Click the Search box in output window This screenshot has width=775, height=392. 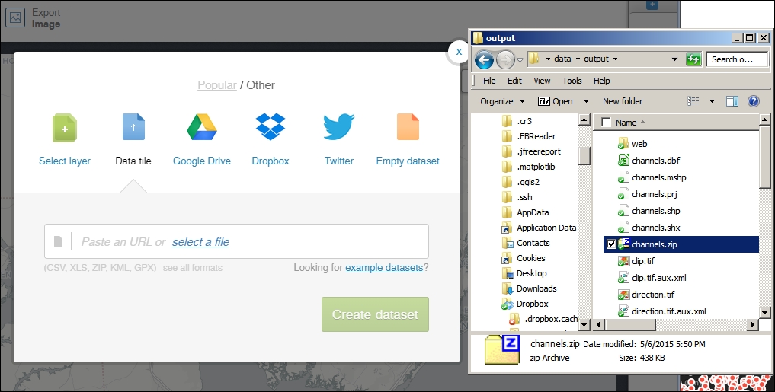point(738,59)
